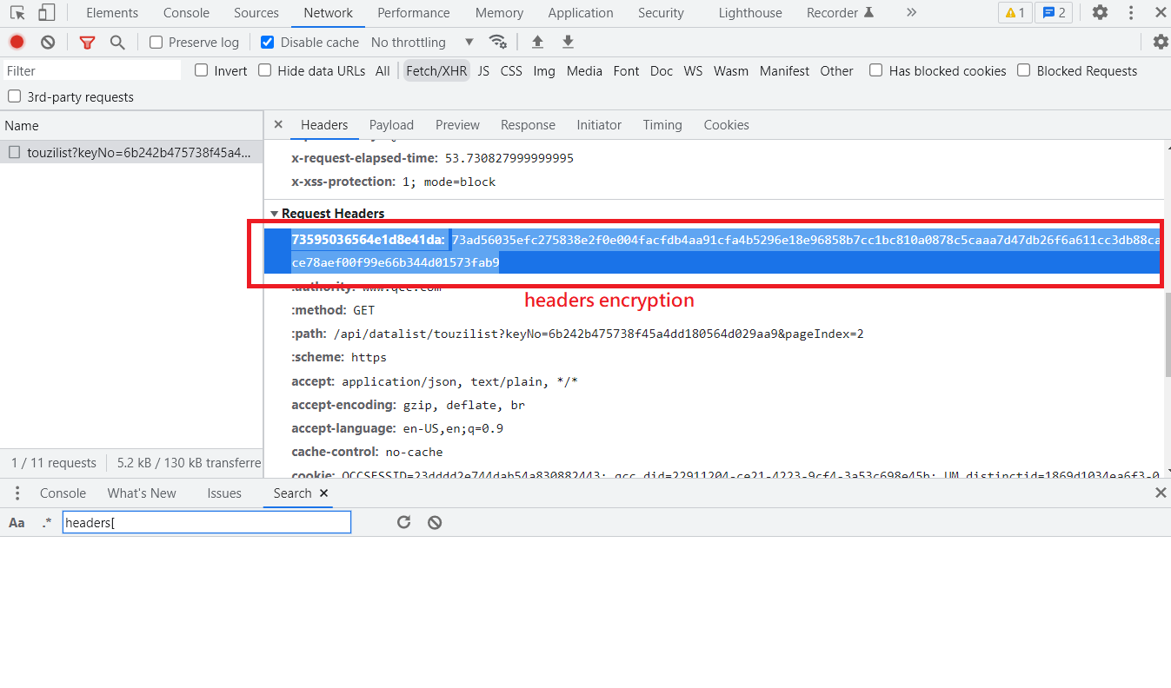Refresh the search results
Screen dimensions: 1171x688
403,521
